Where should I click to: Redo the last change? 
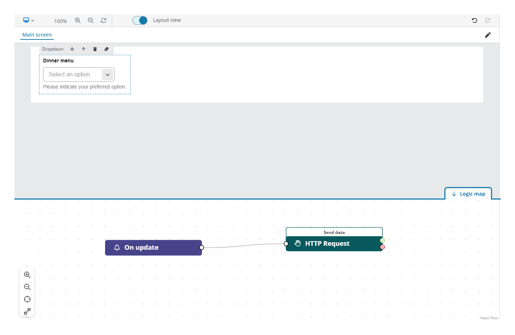pyautogui.click(x=487, y=20)
